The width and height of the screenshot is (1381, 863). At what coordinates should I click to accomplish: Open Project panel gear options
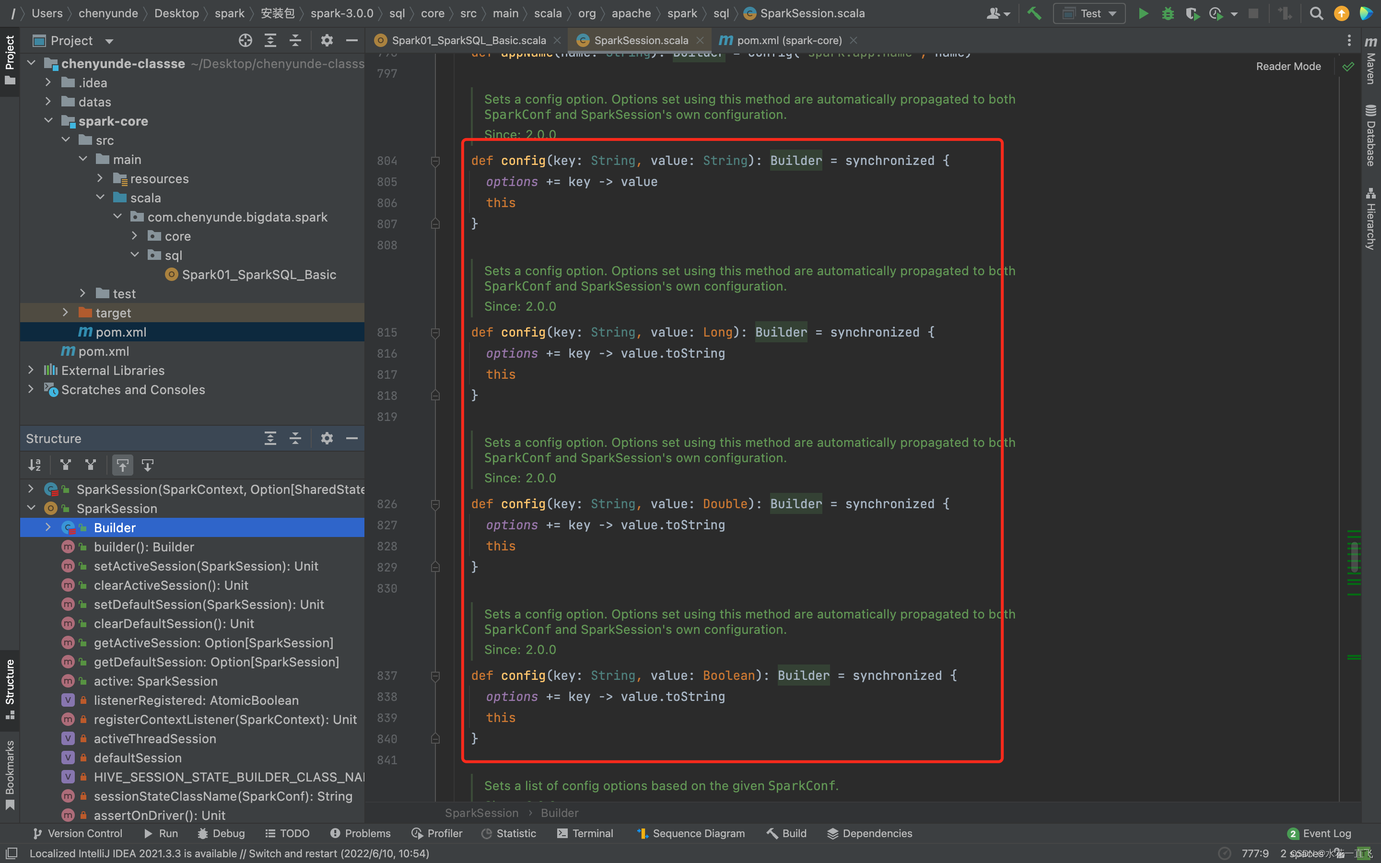click(327, 41)
